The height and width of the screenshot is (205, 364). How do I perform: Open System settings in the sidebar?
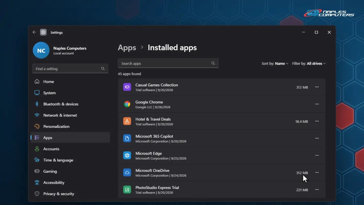point(70,93)
